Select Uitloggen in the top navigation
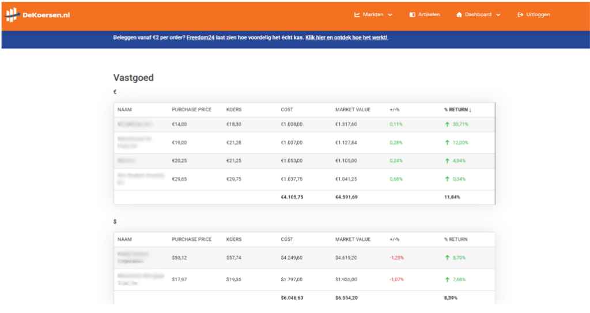Viewport: 590px width, 313px height. pyautogui.click(x=538, y=14)
